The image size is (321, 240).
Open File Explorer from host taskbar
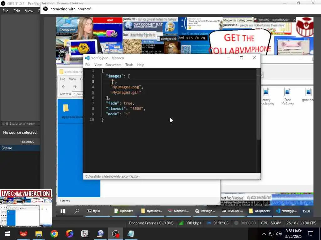39,234
